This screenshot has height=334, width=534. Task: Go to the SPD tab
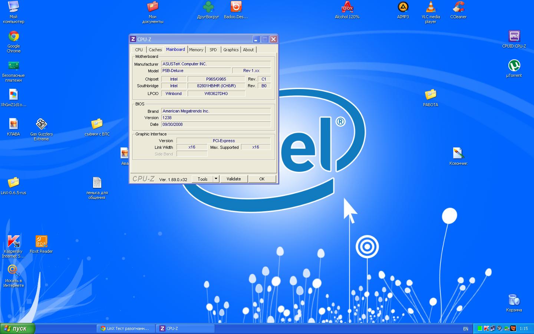click(x=213, y=50)
